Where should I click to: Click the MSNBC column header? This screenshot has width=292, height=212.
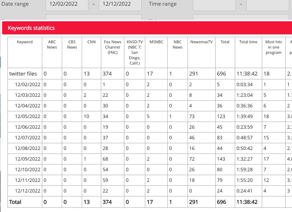154,42
